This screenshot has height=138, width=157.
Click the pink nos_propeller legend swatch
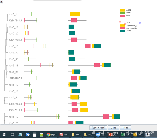pyautogui.click(x=123, y=28)
